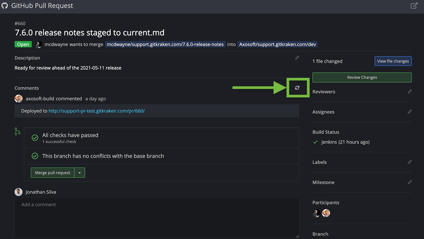The image size is (424, 239).
Task: Click the View file changes button
Action: point(393,61)
